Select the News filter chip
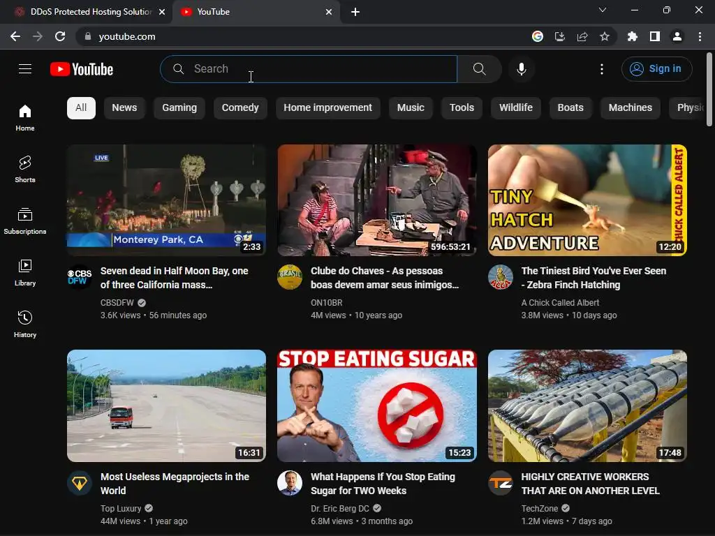The height and width of the screenshot is (536, 715). point(124,108)
